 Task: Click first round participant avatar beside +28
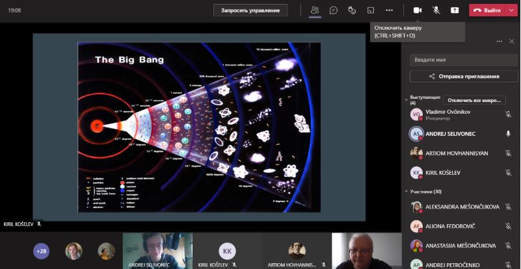tap(73, 251)
